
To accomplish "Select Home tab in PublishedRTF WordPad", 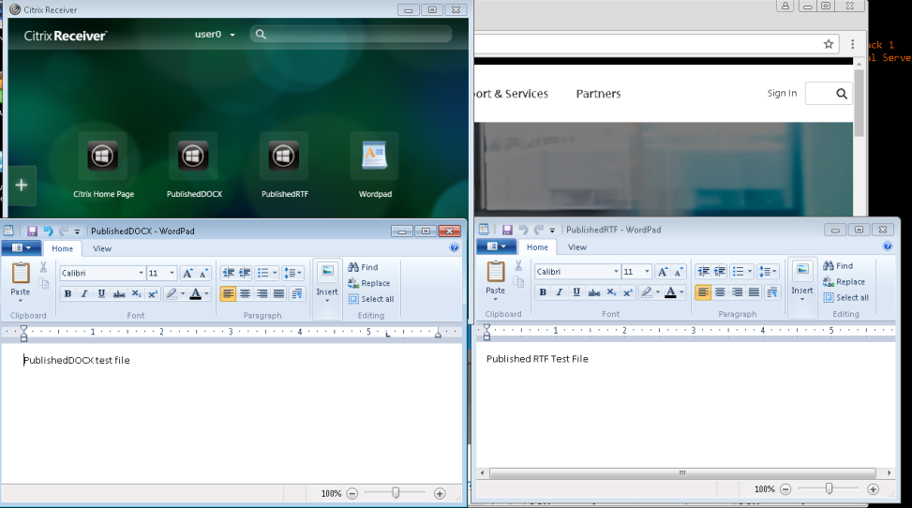I will (x=537, y=247).
